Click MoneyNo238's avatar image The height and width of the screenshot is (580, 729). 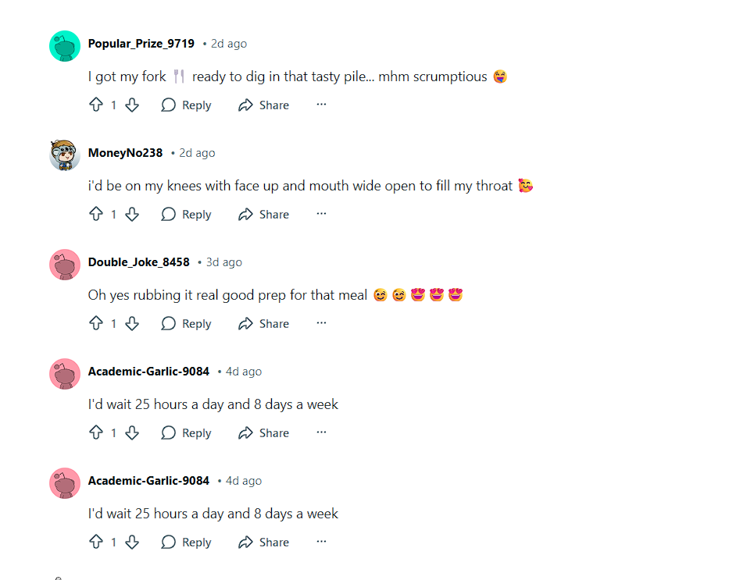point(65,155)
